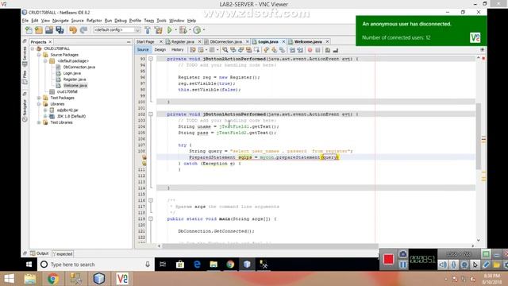Open the Debug menu
The width and height of the screenshot is (508, 286).
(121, 21)
